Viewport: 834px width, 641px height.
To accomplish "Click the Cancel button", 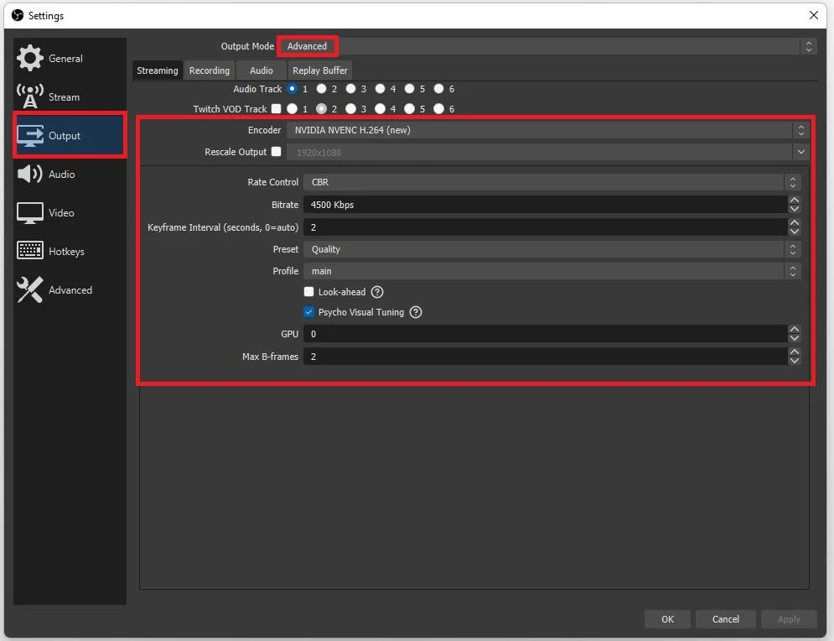I will tap(726, 619).
